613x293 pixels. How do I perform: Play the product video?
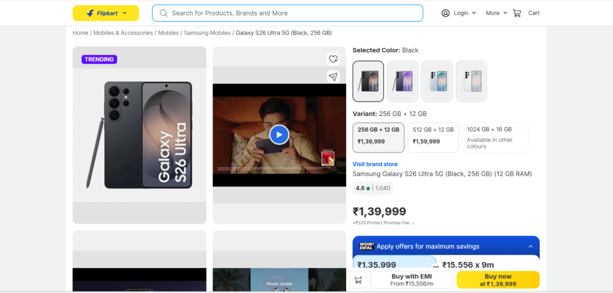click(279, 135)
